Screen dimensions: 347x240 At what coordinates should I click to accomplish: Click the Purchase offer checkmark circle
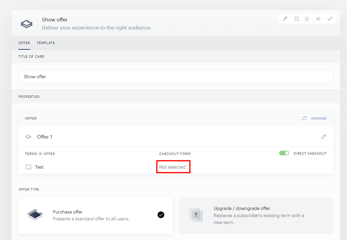pyautogui.click(x=161, y=215)
